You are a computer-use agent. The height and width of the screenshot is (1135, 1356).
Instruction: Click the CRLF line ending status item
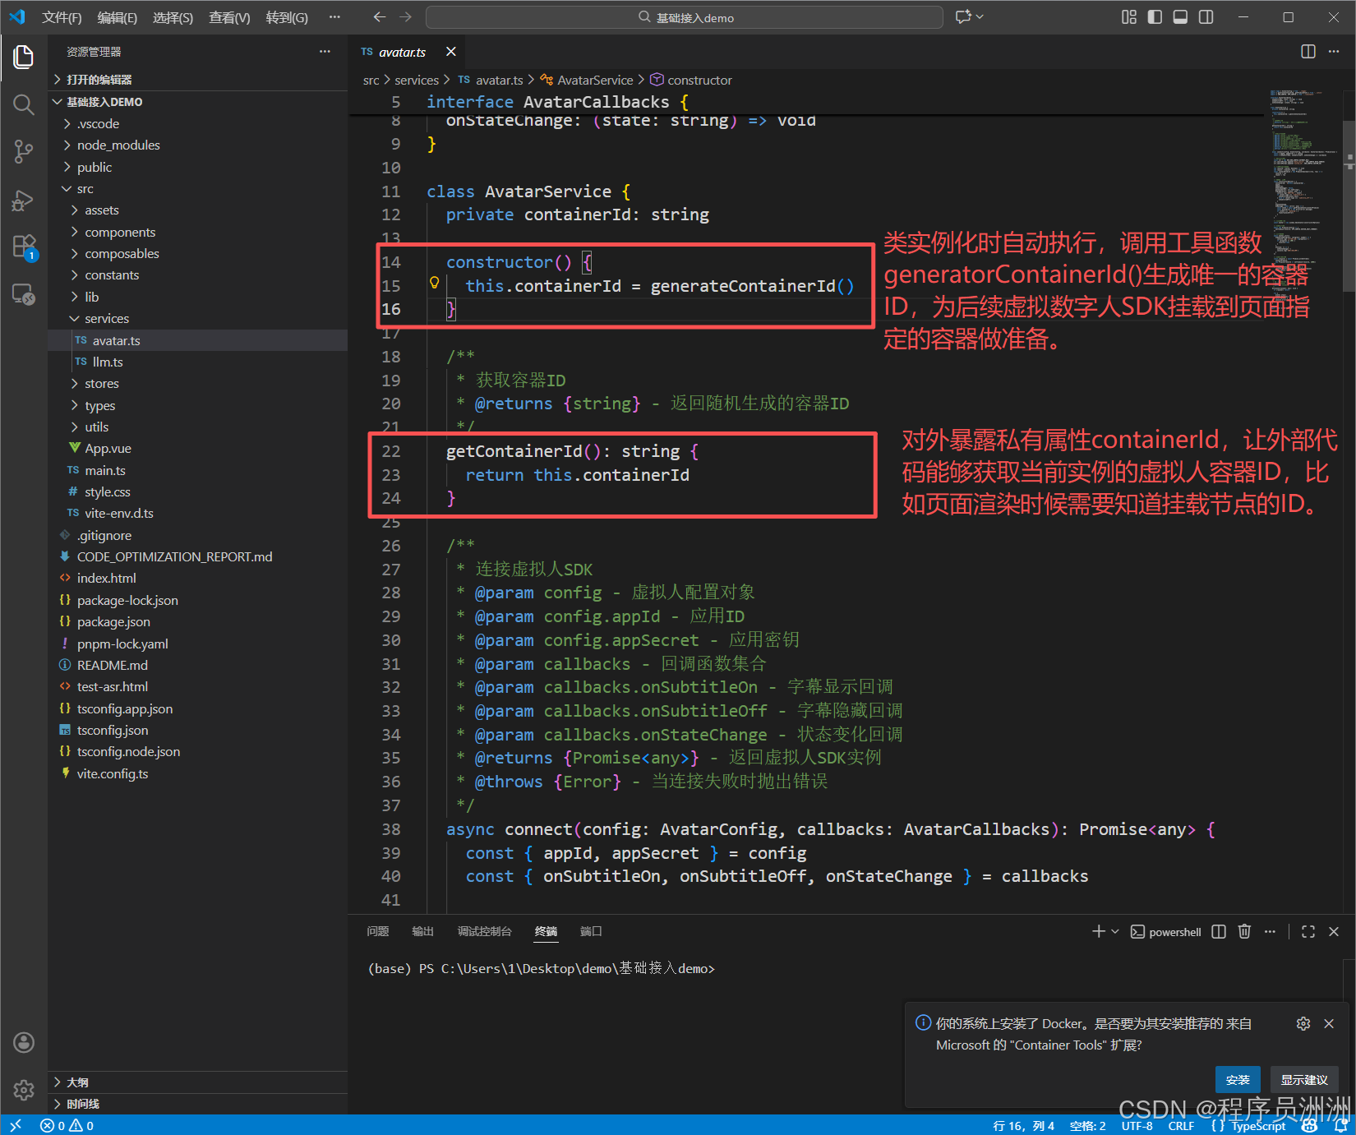coord(1181,1126)
